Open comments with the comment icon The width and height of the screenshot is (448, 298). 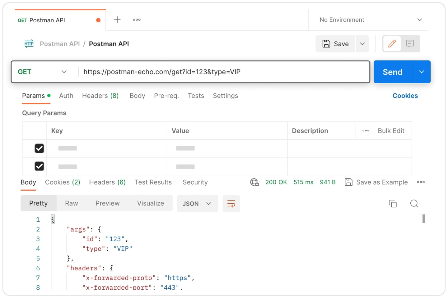click(410, 43)
